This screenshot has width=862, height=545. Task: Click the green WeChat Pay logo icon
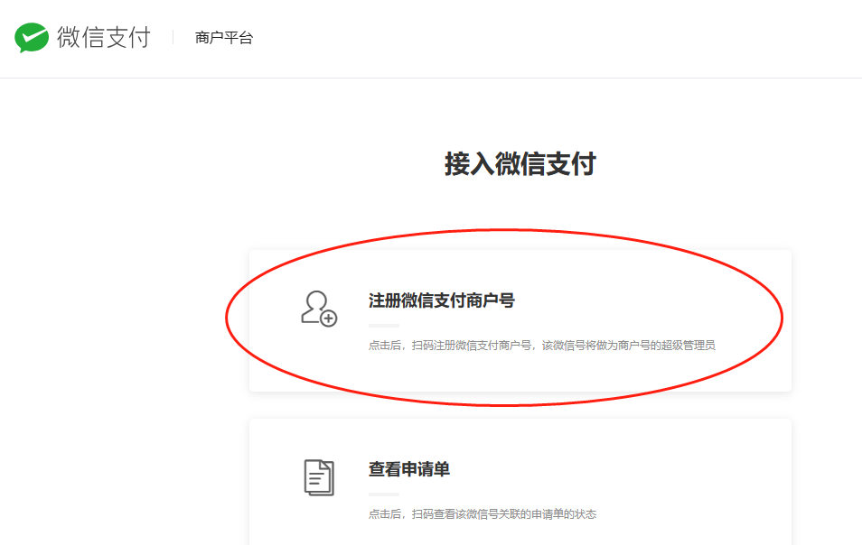(32, 37)
